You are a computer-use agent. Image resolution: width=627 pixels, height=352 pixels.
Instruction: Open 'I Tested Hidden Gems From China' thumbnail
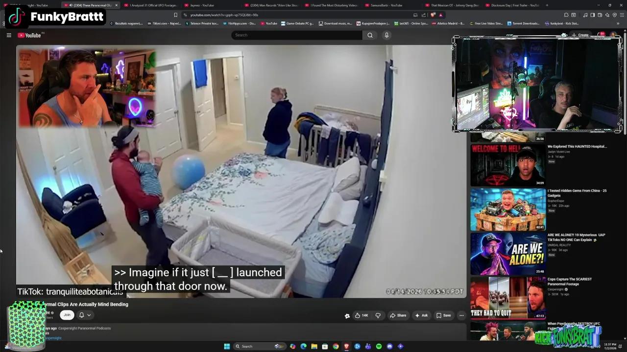[508, 209]
